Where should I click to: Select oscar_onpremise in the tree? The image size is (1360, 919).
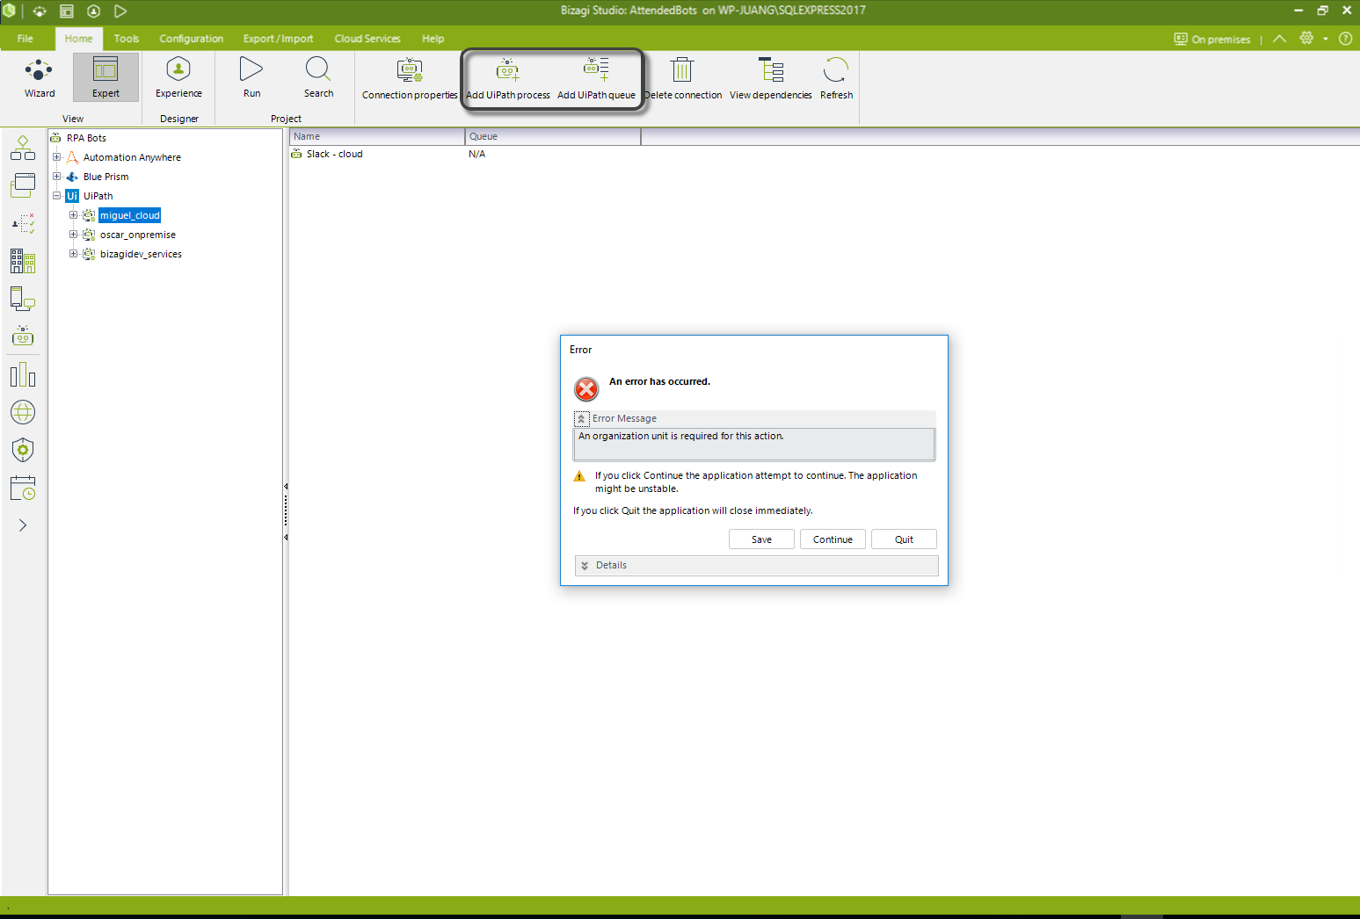[137, 235]
